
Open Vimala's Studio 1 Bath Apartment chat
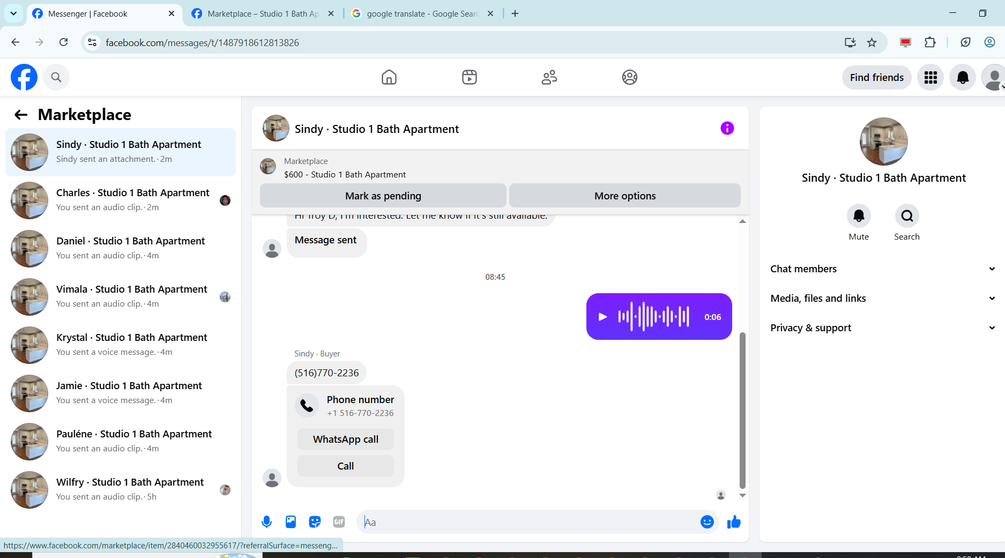click(x=121, y=296)
